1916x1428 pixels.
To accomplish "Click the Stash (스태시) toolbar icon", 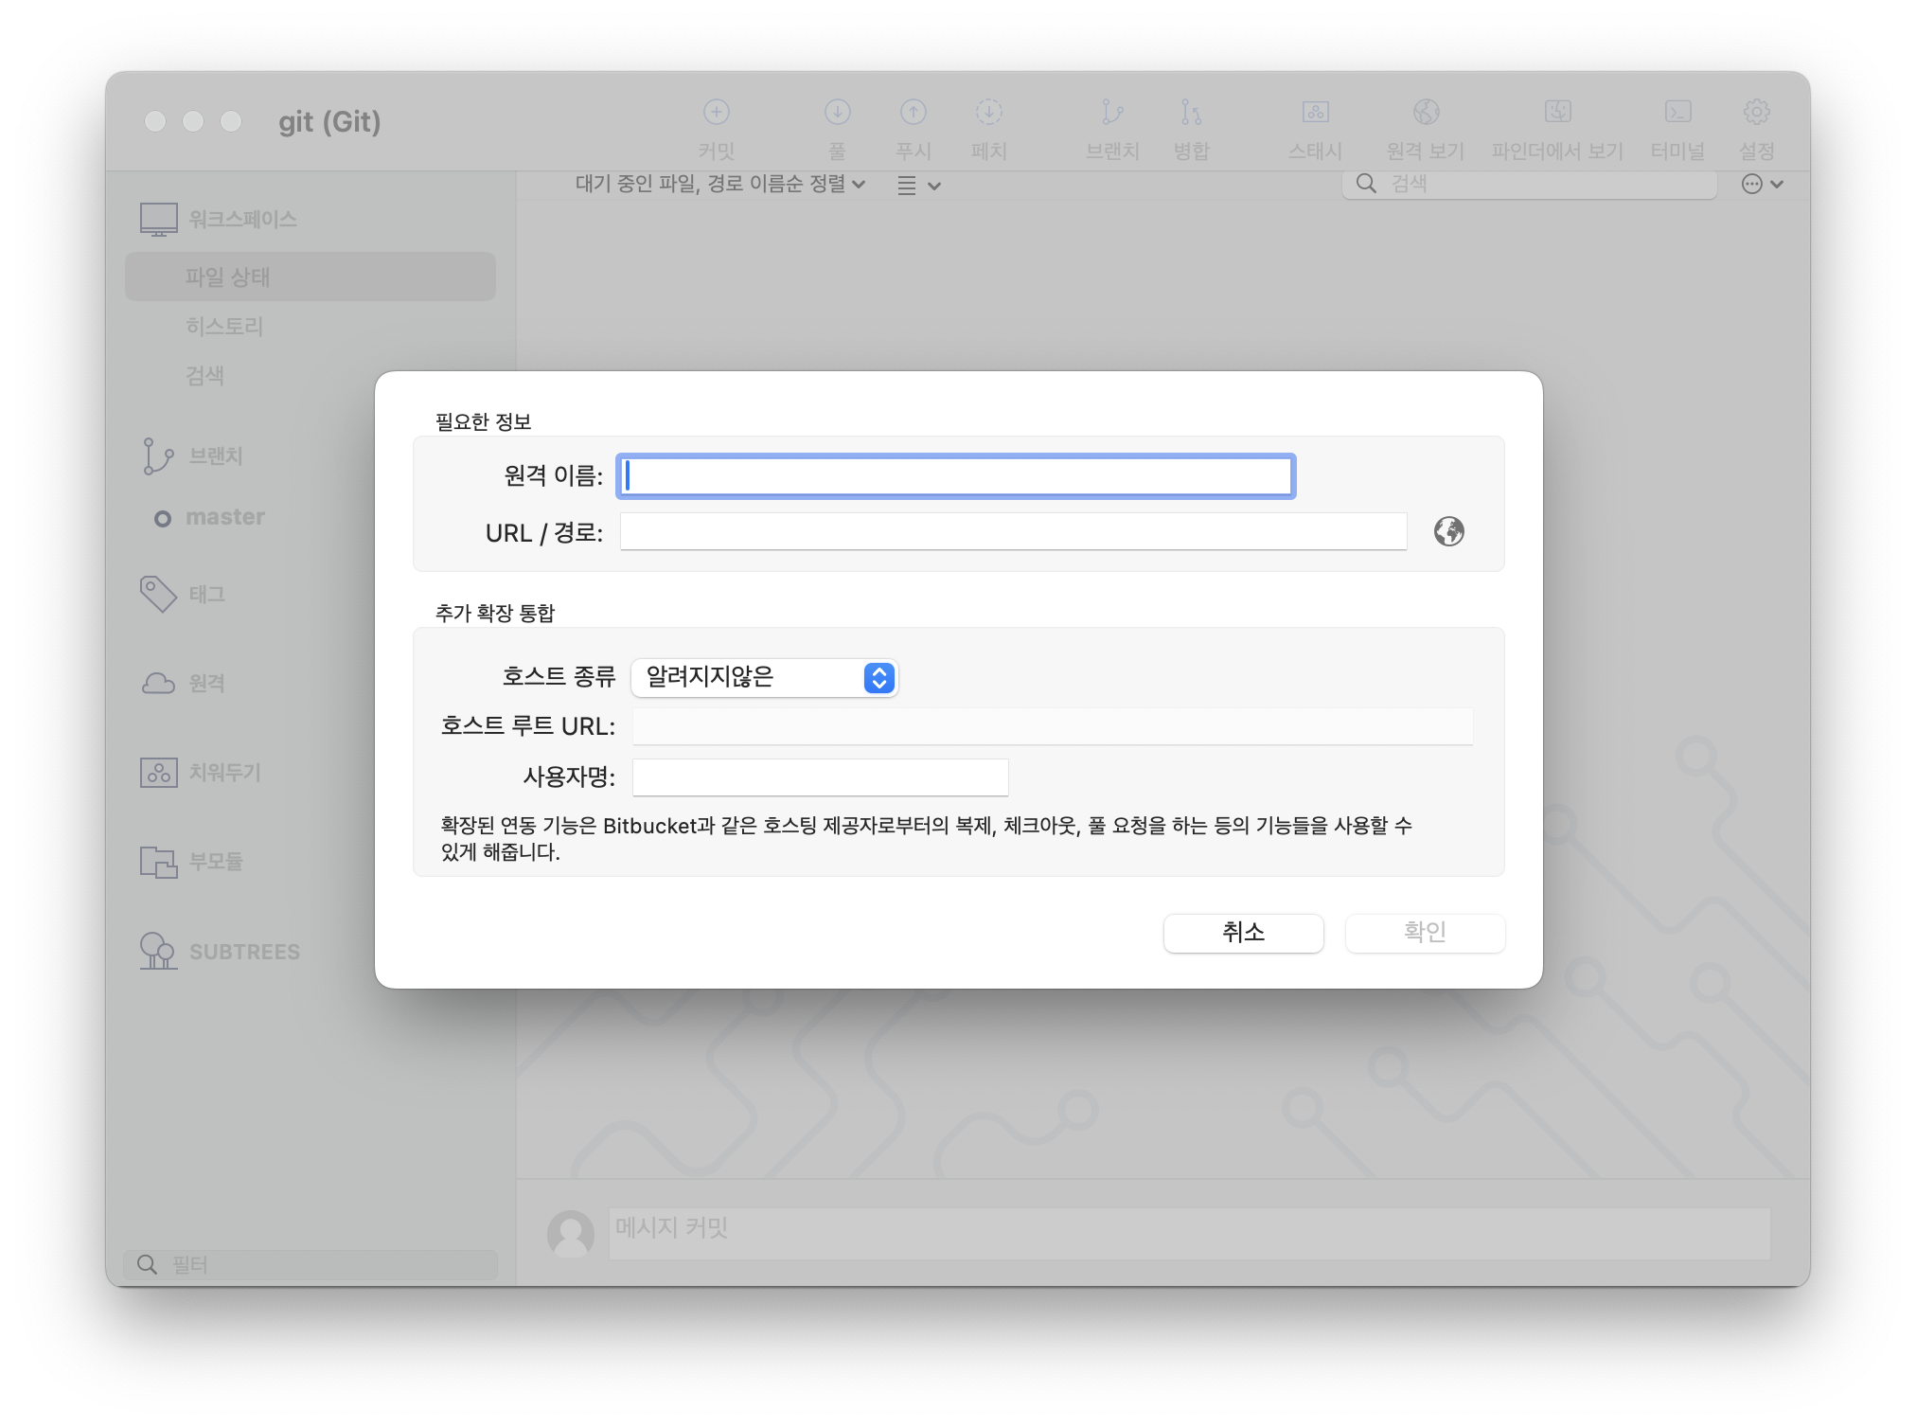I will pyautogui.click(x=1315, y=113).
